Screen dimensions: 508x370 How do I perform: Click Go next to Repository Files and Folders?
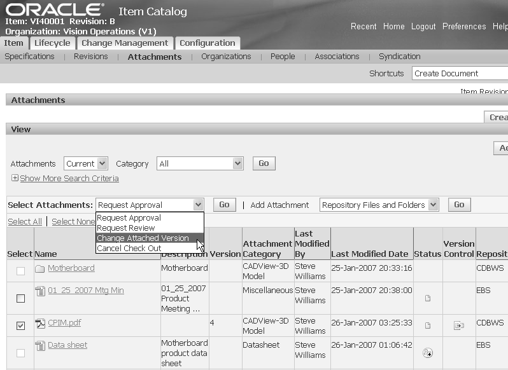pyautogui.click(x=459, y=205)
